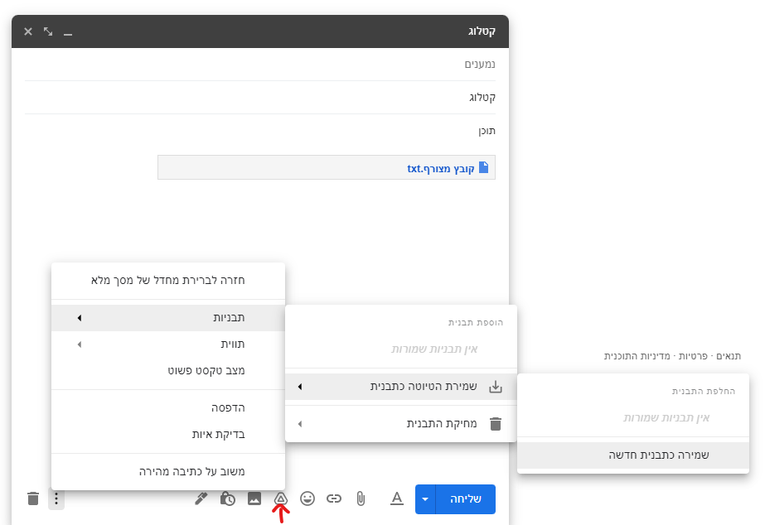
Task: Choose מצב טקסט פשוט from the menu
Action: point(167,370)
